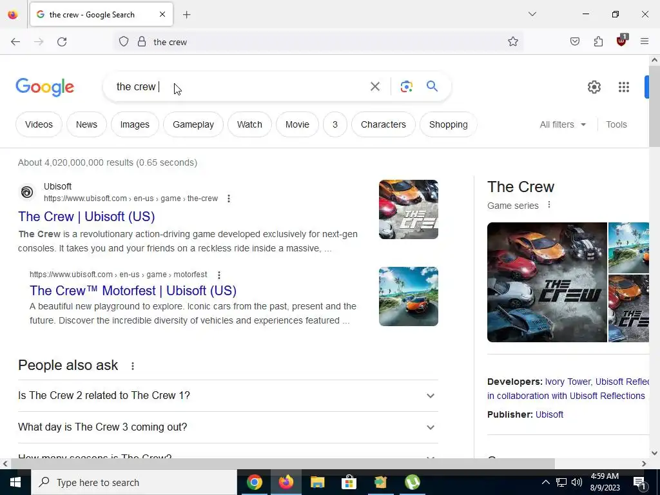
Task: Select the Gameplay filter chip
Action: coord(193,124)
